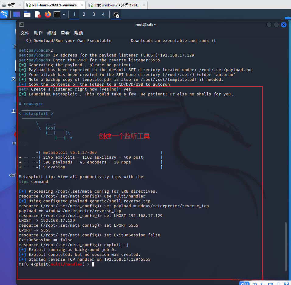Launch the text editor panel icon

coord(38,14)
